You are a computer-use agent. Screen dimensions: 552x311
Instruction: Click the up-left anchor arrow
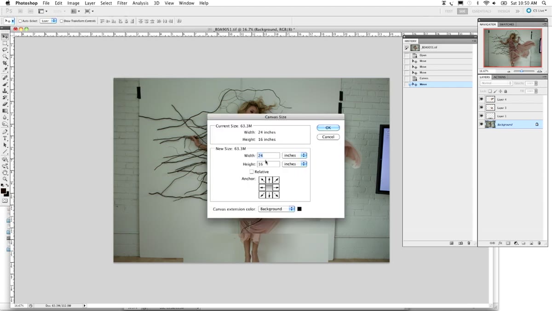coord(262,180)
